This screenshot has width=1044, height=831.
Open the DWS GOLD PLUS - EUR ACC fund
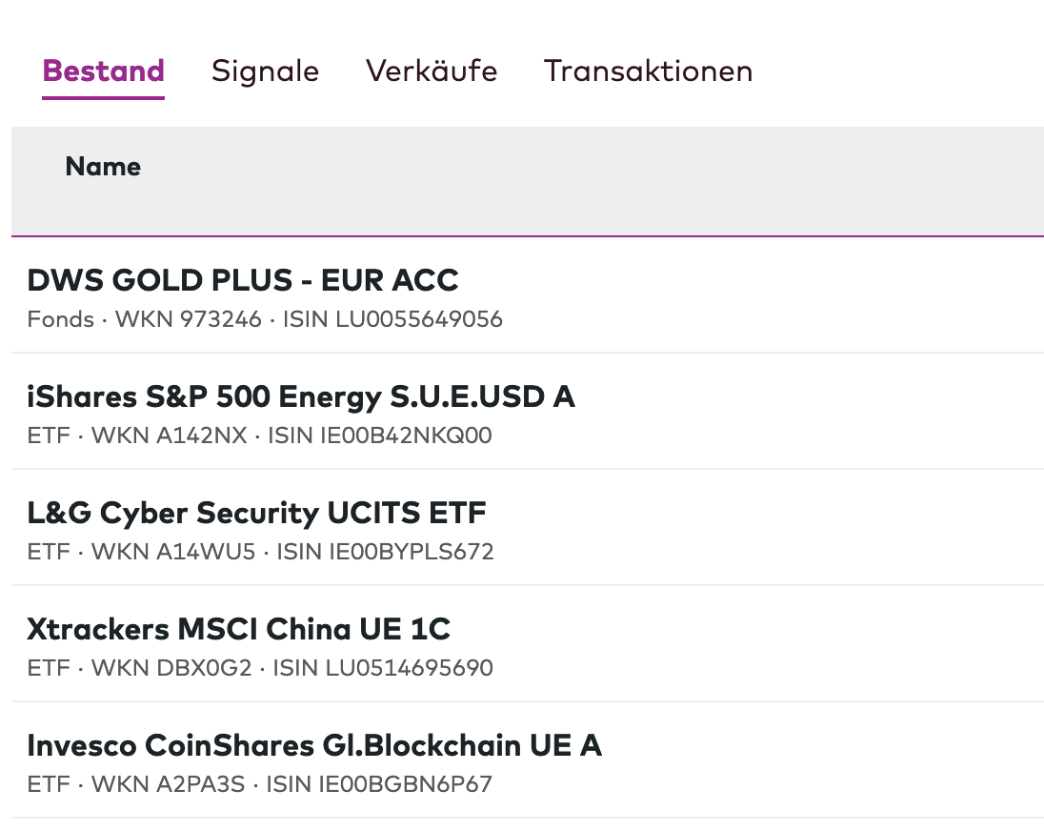pos(243,280)
